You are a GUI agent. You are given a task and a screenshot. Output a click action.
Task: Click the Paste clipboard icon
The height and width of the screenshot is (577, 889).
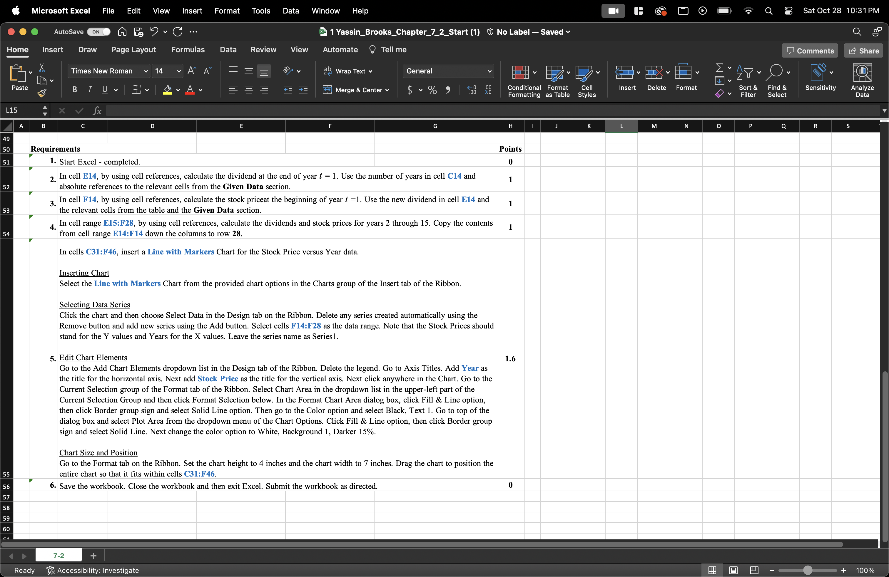(x=18, y=73)
